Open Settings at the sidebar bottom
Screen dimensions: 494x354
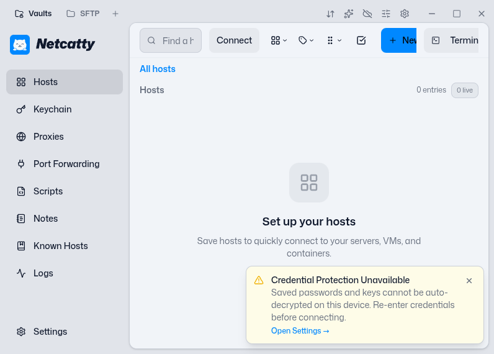(x=65, y=332)
